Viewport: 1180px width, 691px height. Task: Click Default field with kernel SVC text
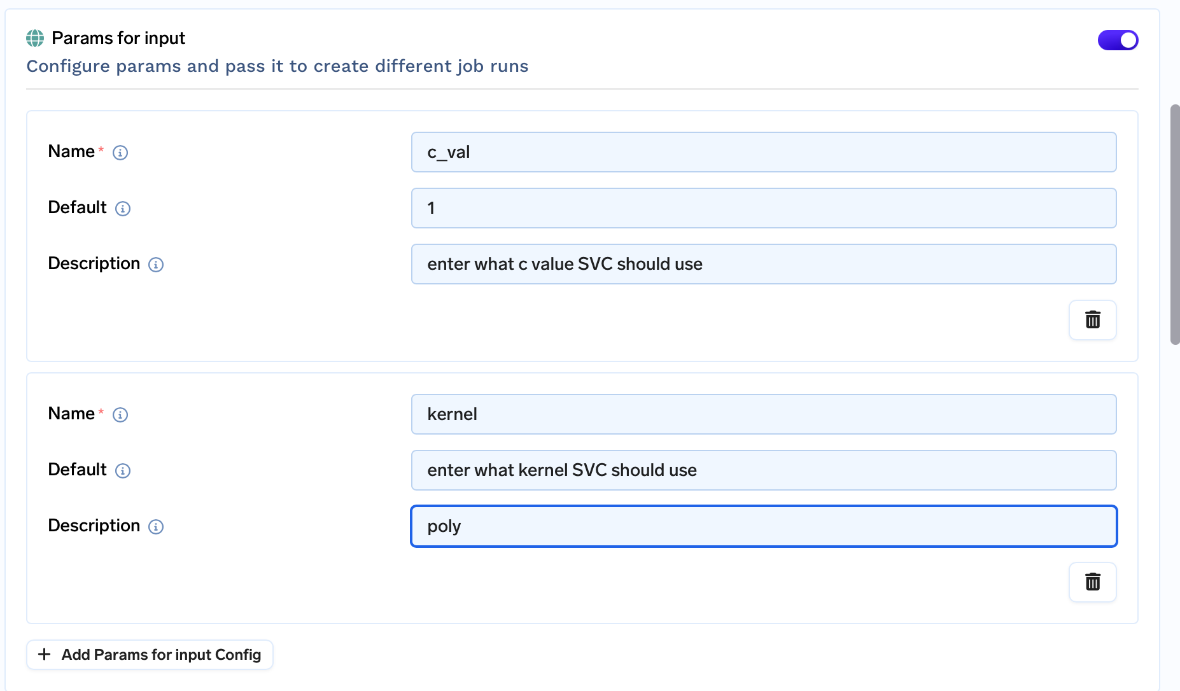point(763,470)
